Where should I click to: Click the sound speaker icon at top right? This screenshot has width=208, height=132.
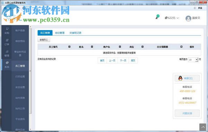pos(195,8)
